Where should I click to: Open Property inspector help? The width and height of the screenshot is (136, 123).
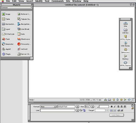click(132, 106)
